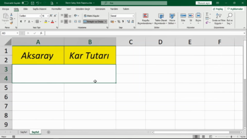Click the Undo arrow icon
This screenshot has width=247, height=139.
(38, 3)
